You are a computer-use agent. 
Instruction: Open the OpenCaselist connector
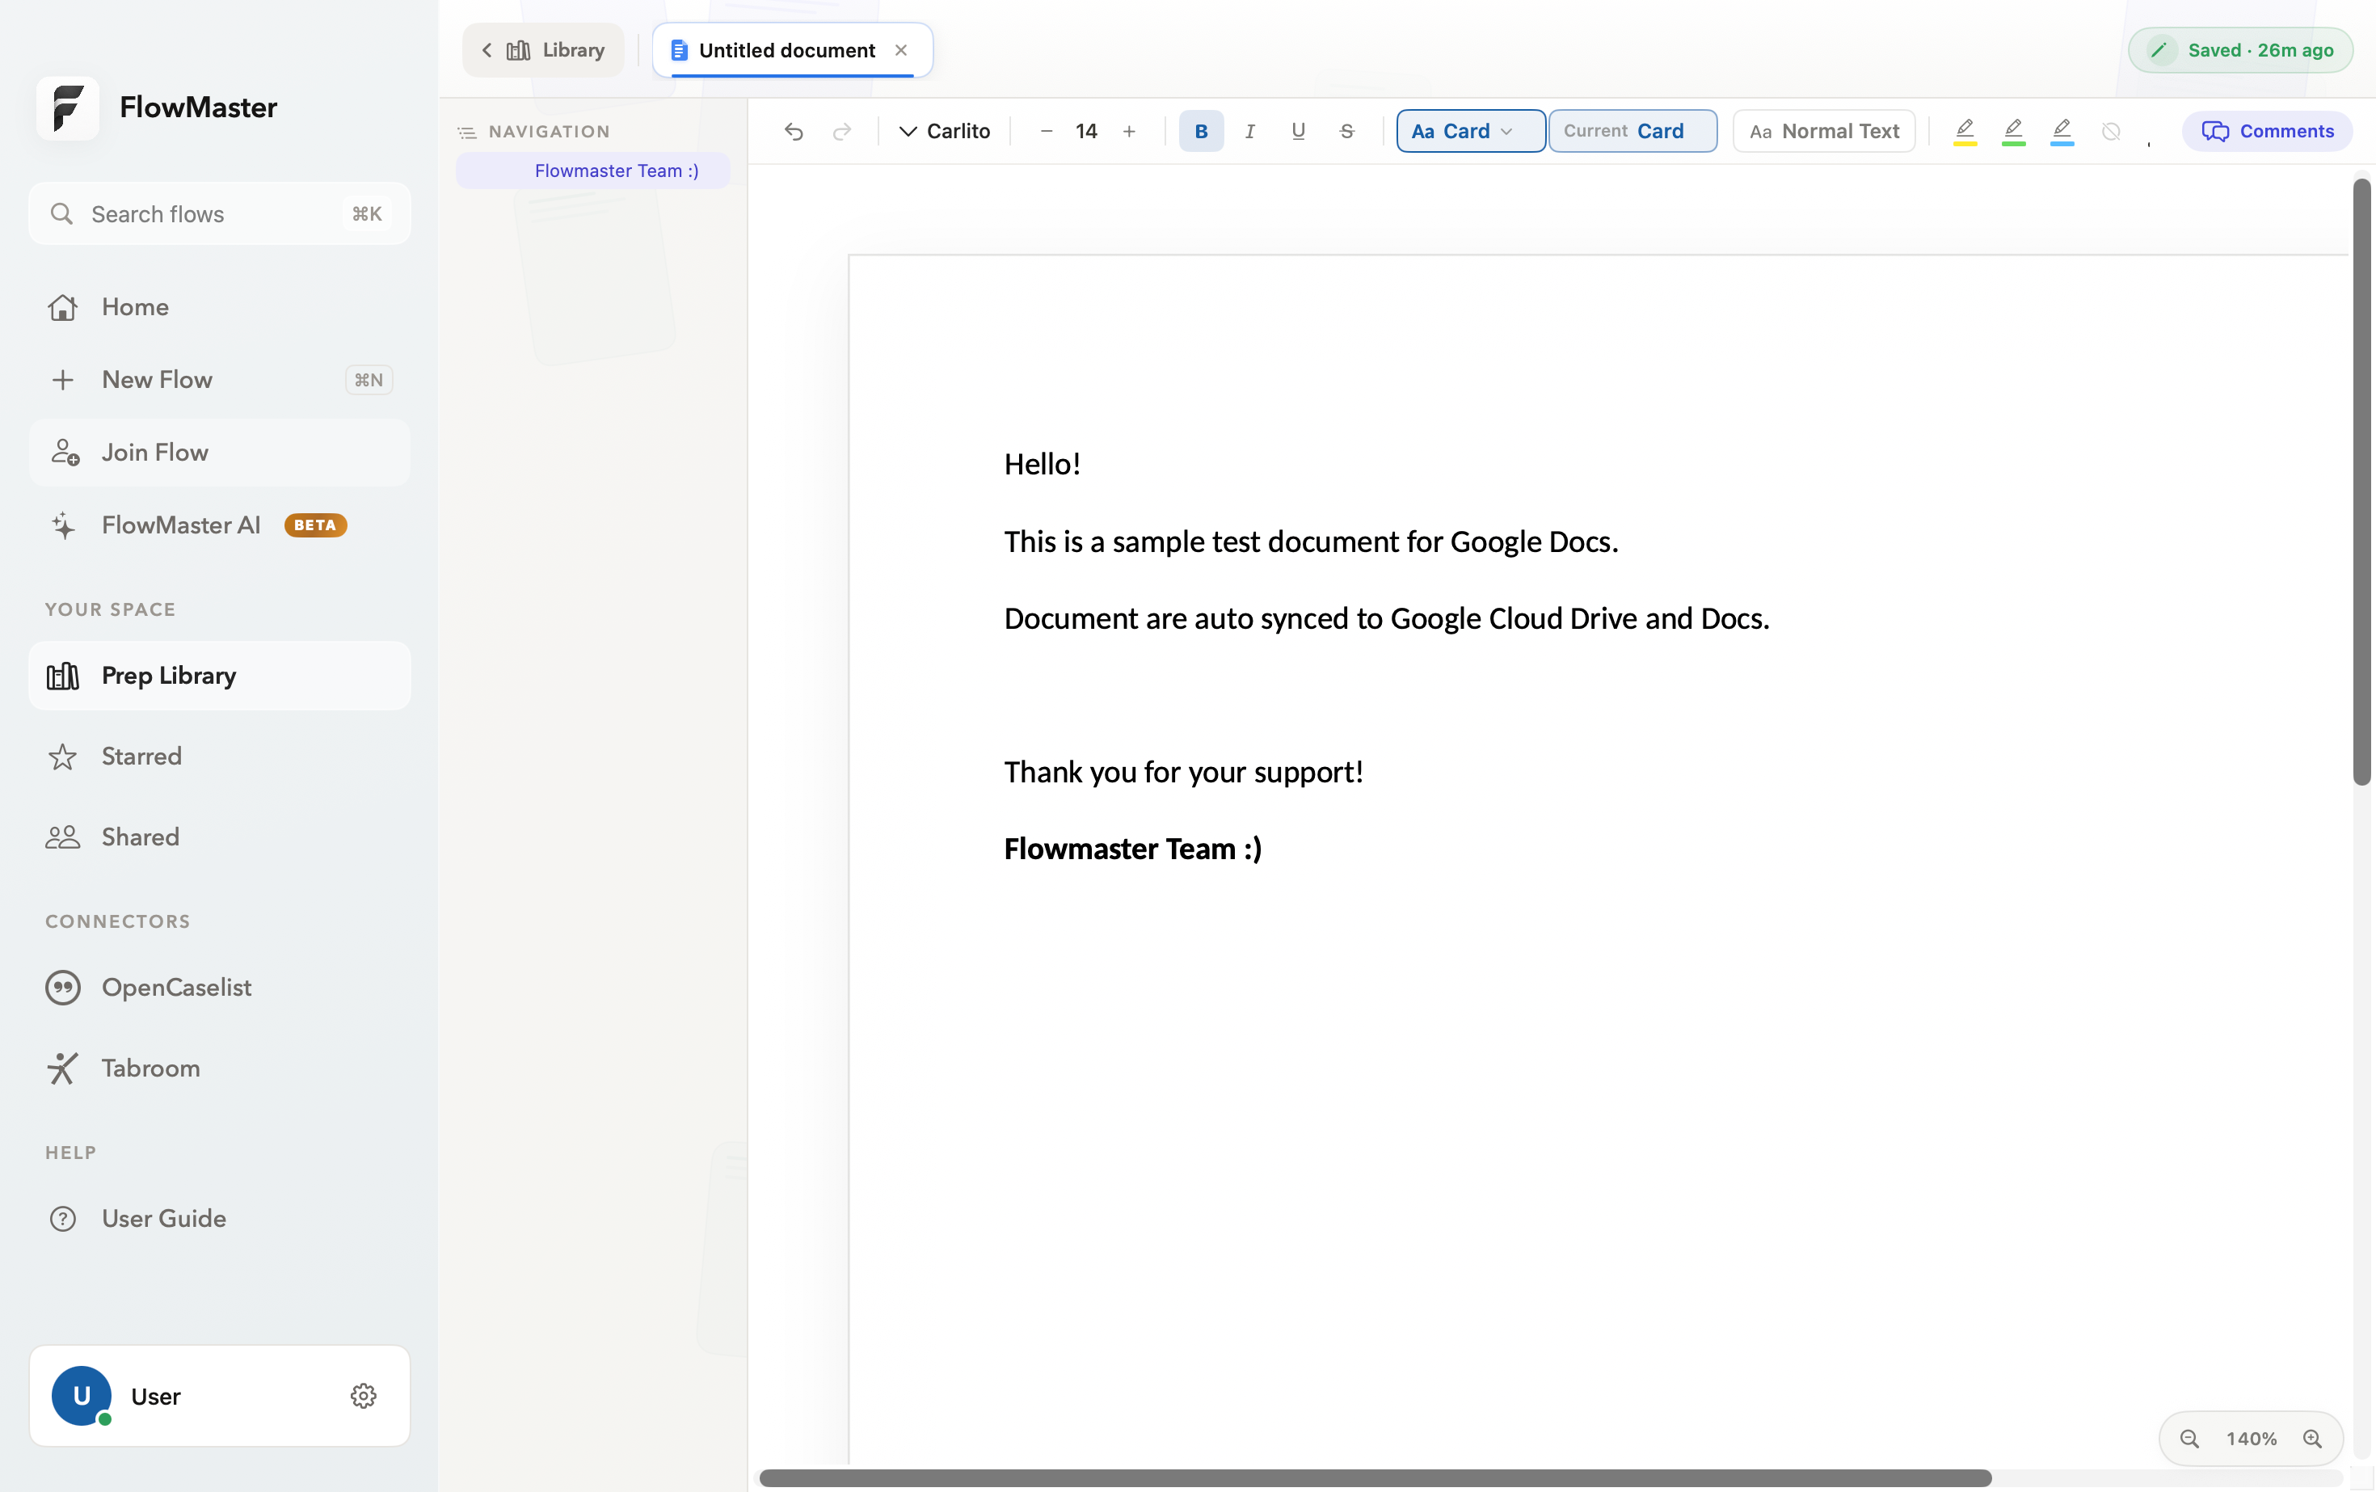[219, 988]
